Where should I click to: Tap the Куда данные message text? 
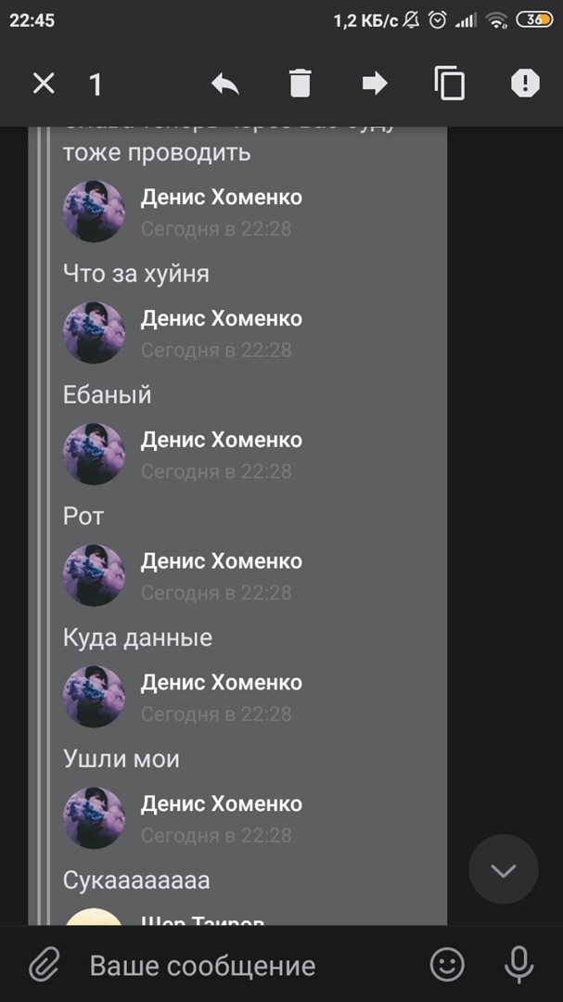[137, 637]
